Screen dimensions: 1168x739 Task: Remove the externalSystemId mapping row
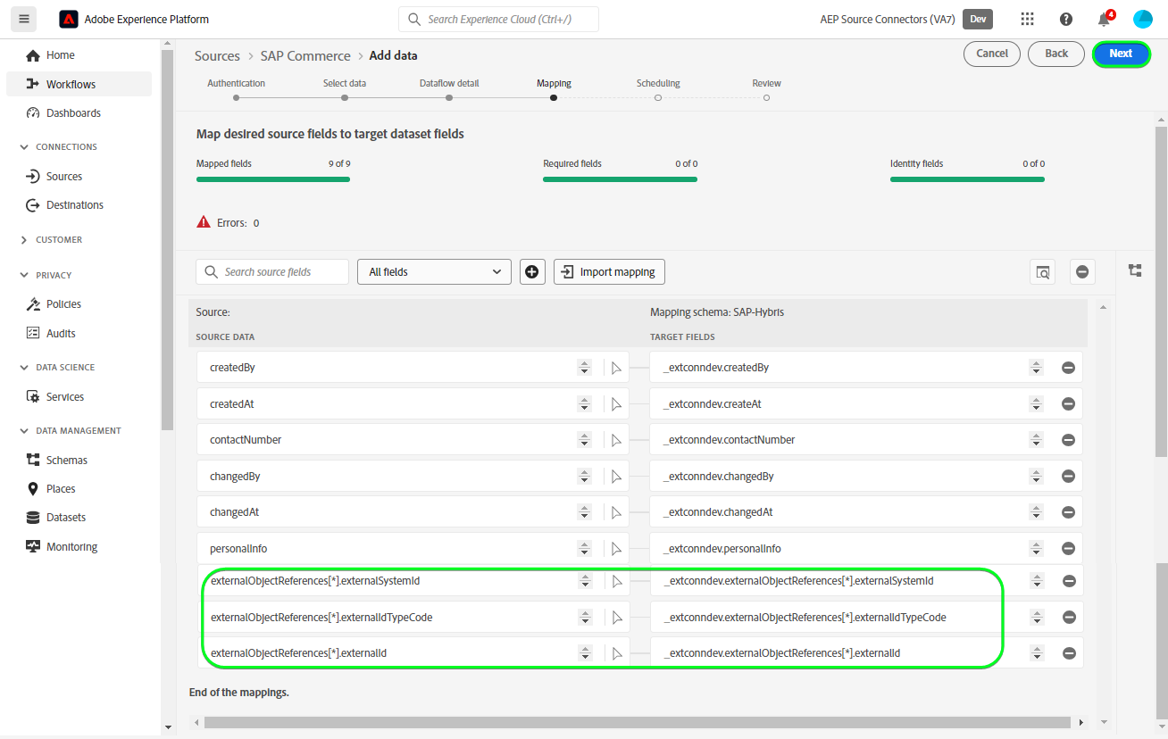pos(1068,581)
